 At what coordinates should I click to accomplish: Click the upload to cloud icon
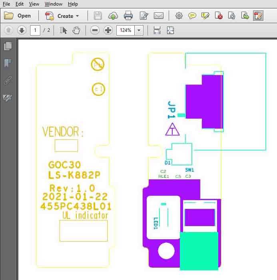click(113, 16)
